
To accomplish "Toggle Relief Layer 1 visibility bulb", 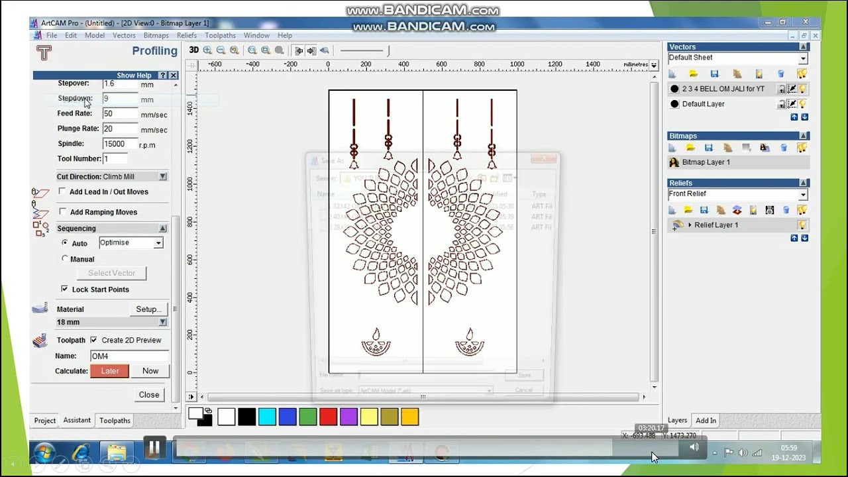I will [x=802, y=225].
